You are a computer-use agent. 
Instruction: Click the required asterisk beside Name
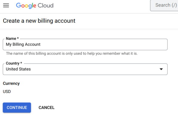18,38
